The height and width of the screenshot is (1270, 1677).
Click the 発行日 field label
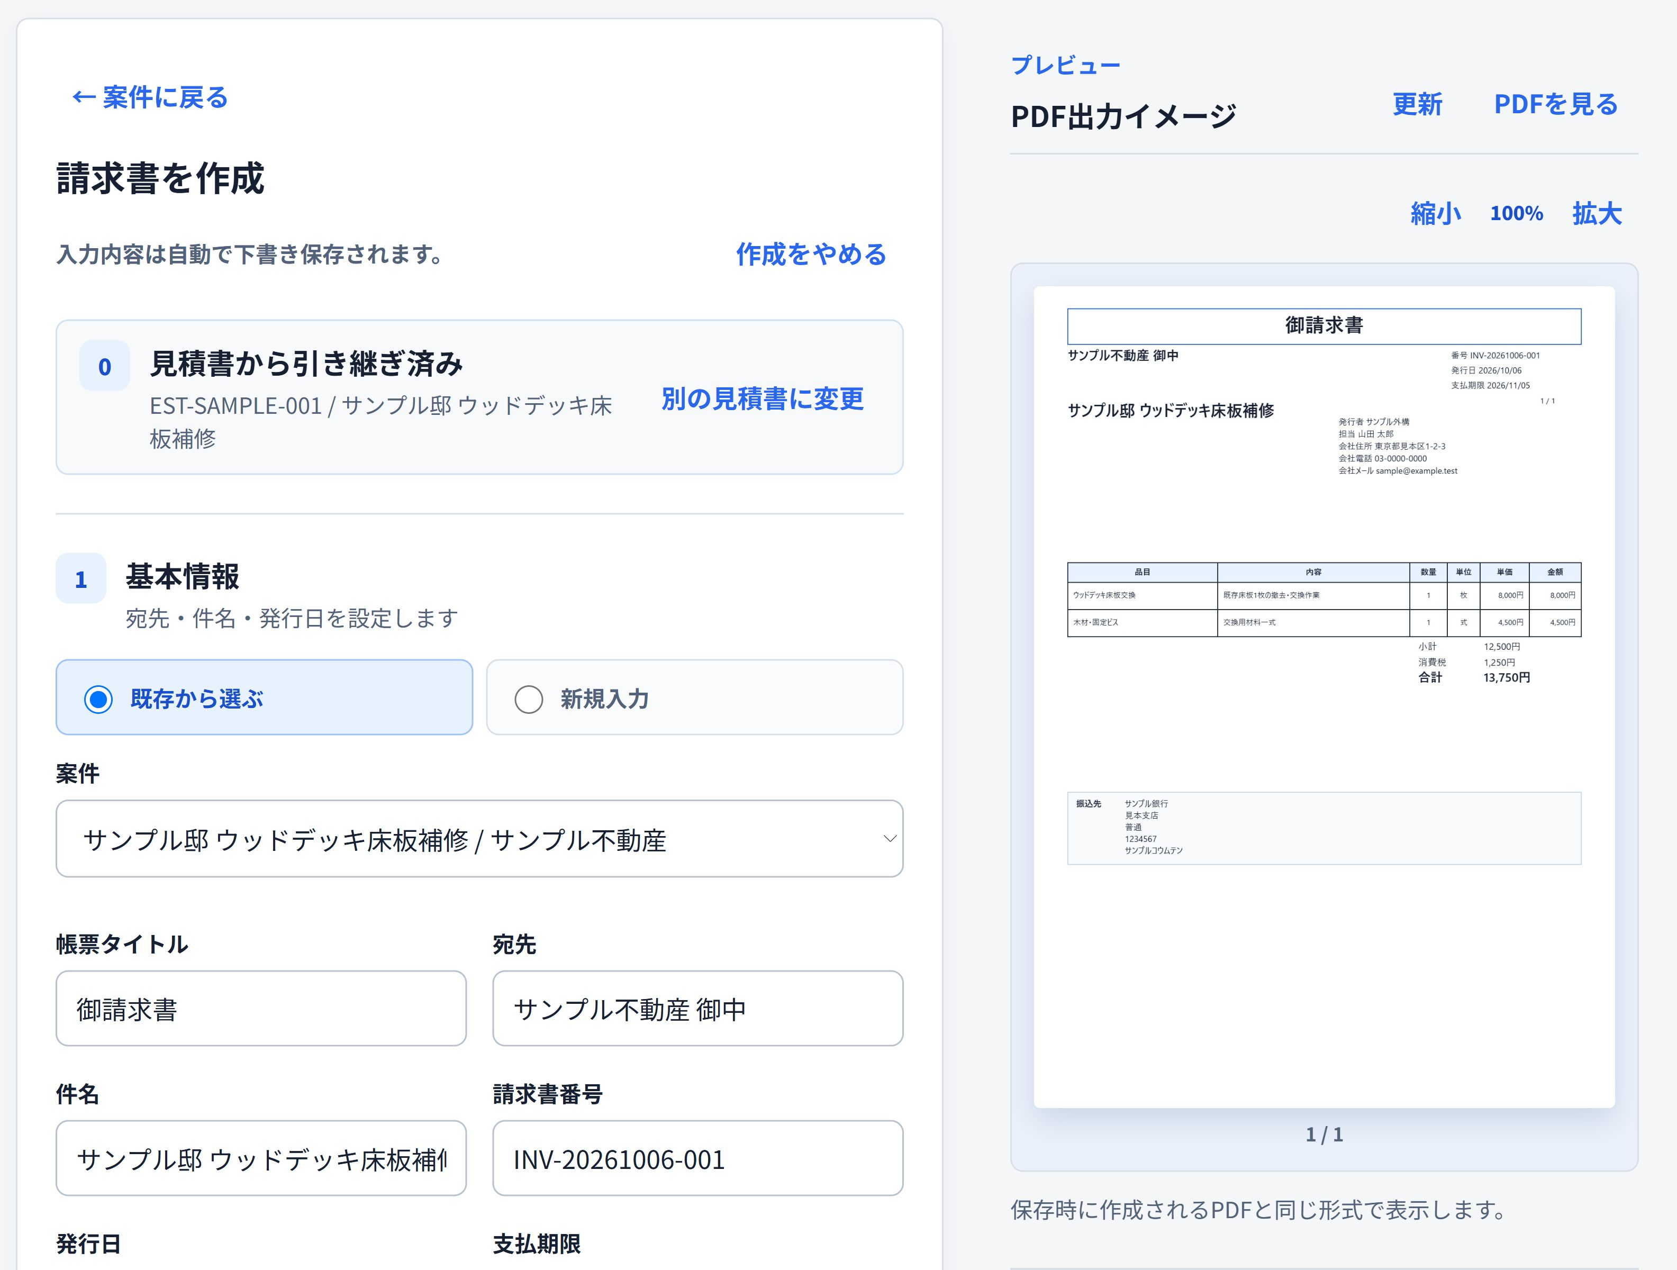click(89, 1244)
